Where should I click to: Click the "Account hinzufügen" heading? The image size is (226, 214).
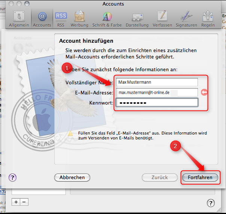click(x=86, y=41)
